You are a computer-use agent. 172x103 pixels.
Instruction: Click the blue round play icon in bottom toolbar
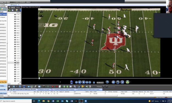14,87
